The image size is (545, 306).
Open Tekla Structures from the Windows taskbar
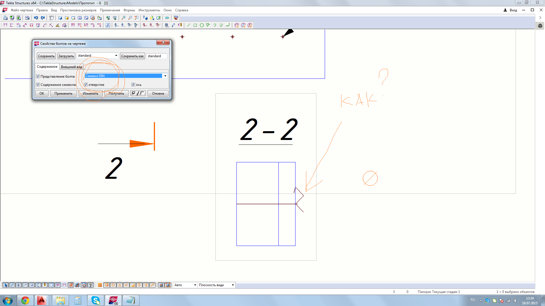[x=113, y=300]
